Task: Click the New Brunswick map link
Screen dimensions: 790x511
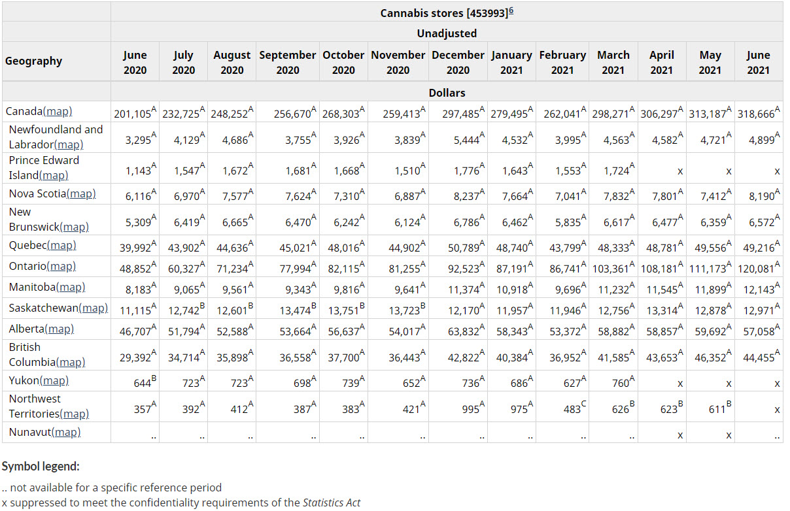Action: point(74,227)
